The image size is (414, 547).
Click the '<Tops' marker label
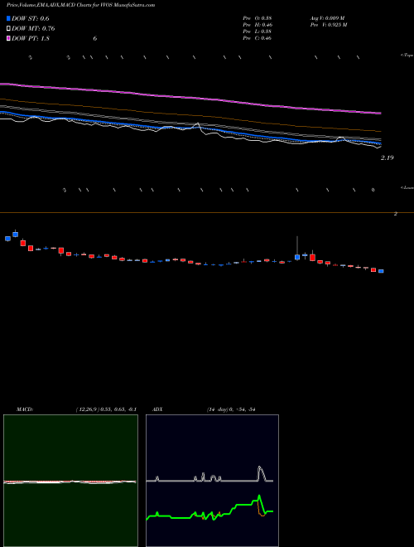pos(407,56)
